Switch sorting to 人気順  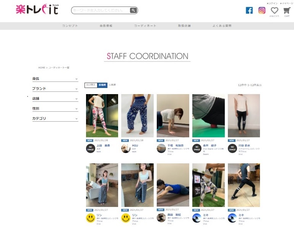[x=112, y=85]
